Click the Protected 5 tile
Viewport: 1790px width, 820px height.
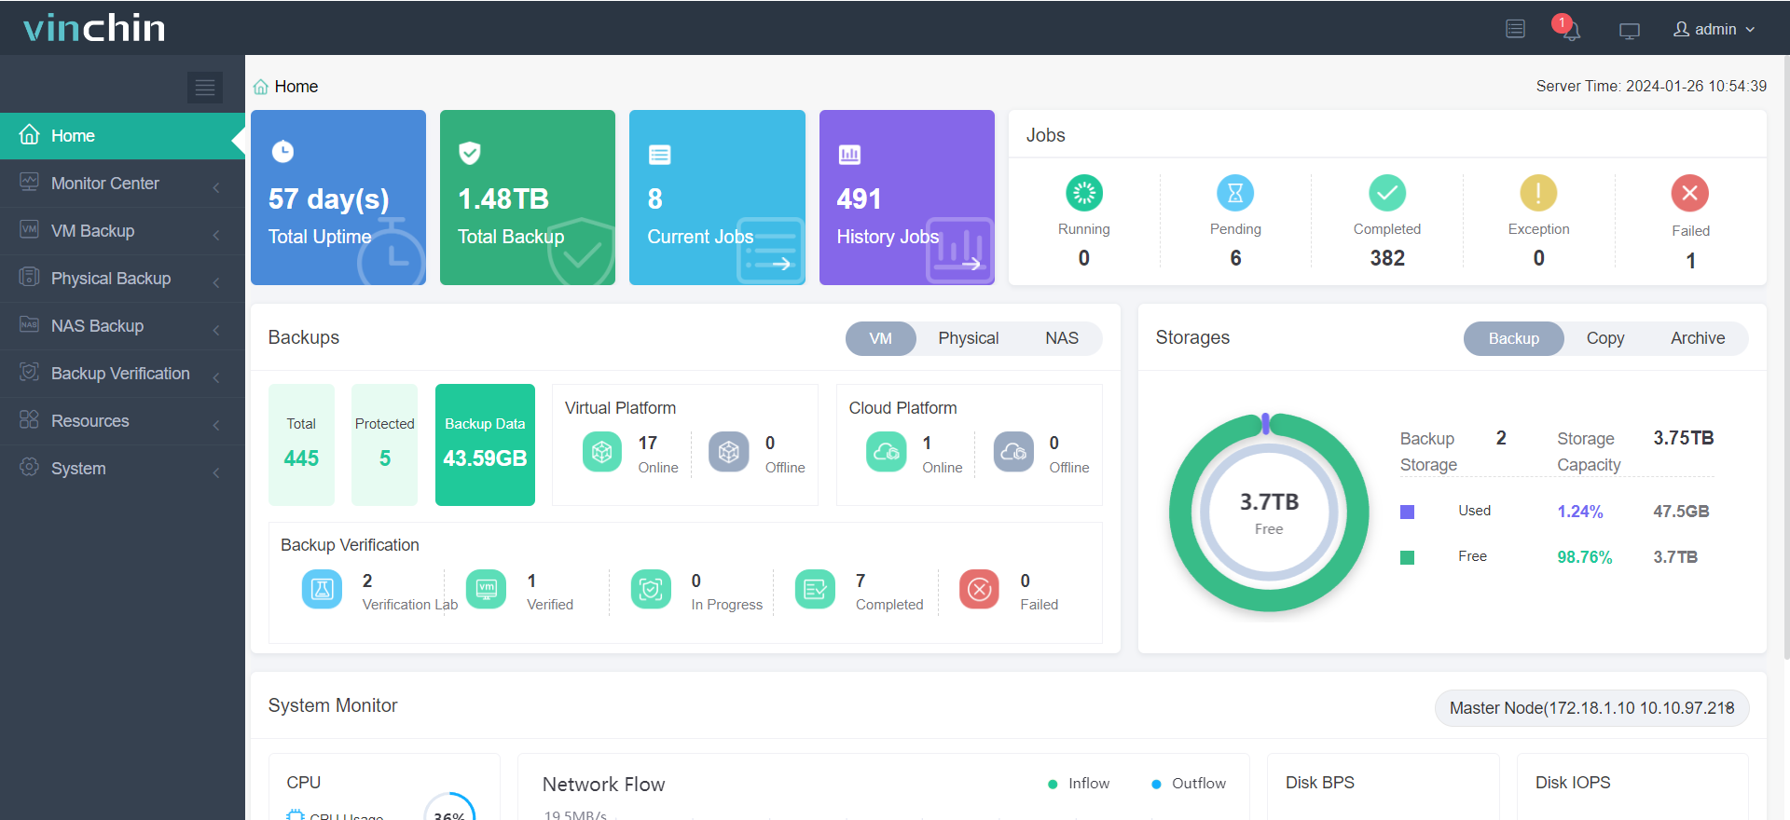click(384, 444)
